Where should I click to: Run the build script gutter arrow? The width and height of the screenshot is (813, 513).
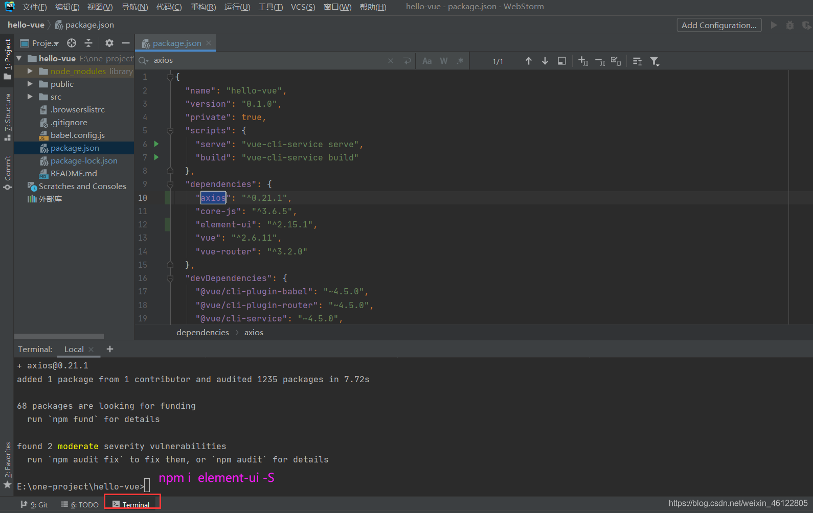coord(156,157)
